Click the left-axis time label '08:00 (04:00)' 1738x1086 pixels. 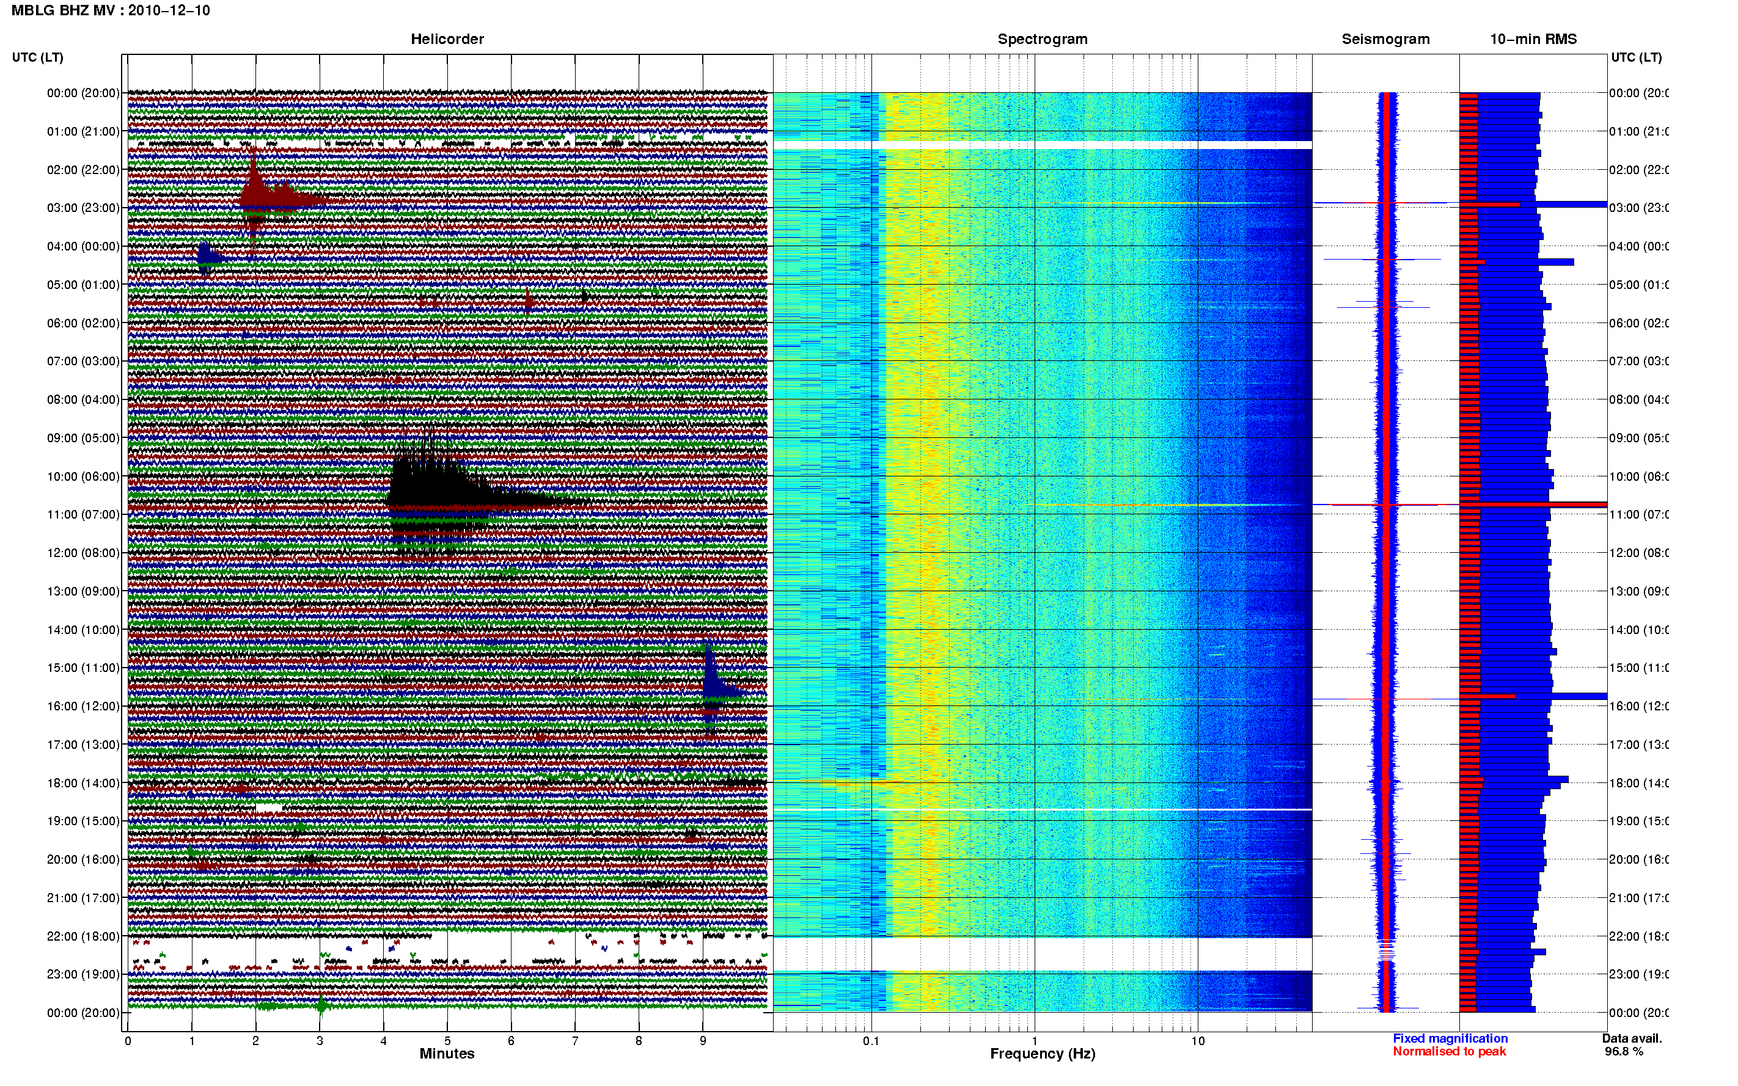(83, 399)
